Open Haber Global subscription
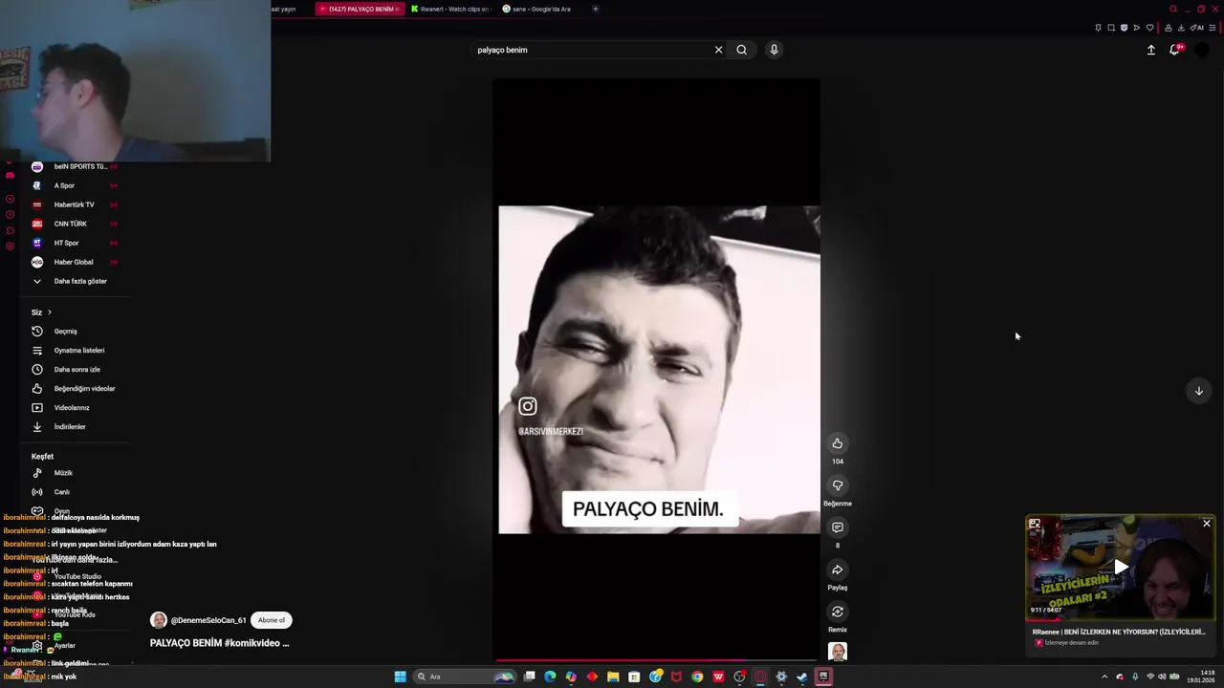This screenshot has width=1224, height=688. point(75,262)
